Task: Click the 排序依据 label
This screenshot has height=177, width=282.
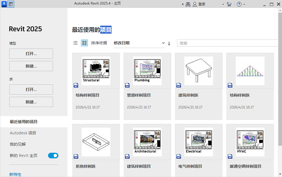Action: [x=99, y=43]
